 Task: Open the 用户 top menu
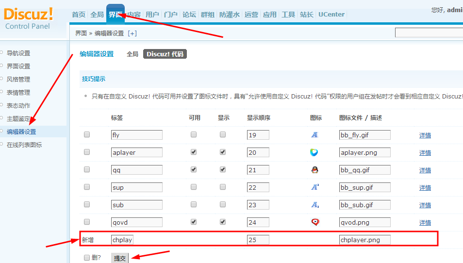tap(152, 15)
